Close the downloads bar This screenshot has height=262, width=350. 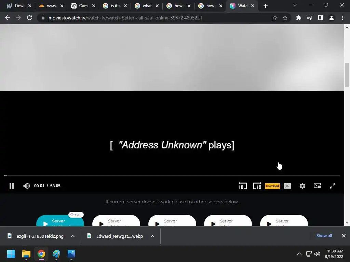coord(344,236)
